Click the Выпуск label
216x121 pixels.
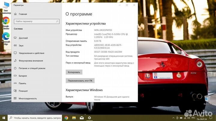click(x=69, y=97)
